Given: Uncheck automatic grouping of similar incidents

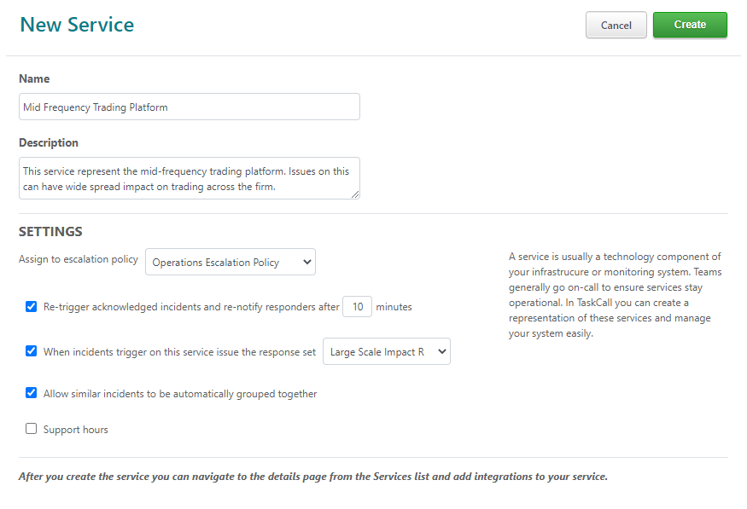Looking at the screenshot, I should coord(31,393).
